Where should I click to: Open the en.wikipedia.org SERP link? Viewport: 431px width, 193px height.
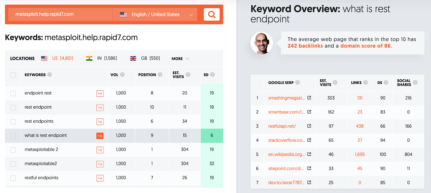(x=287, y=154)
